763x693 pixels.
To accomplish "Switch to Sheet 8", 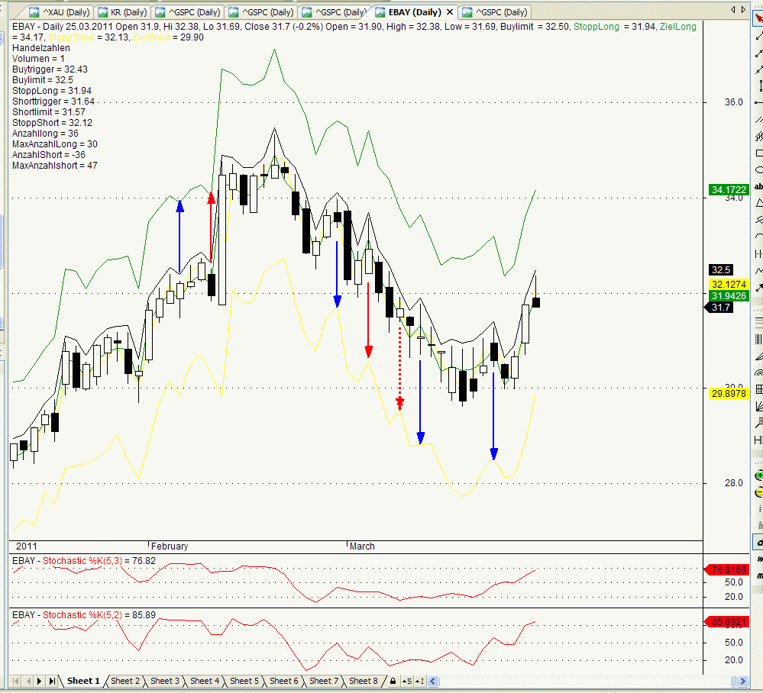I will click(364, 681).
